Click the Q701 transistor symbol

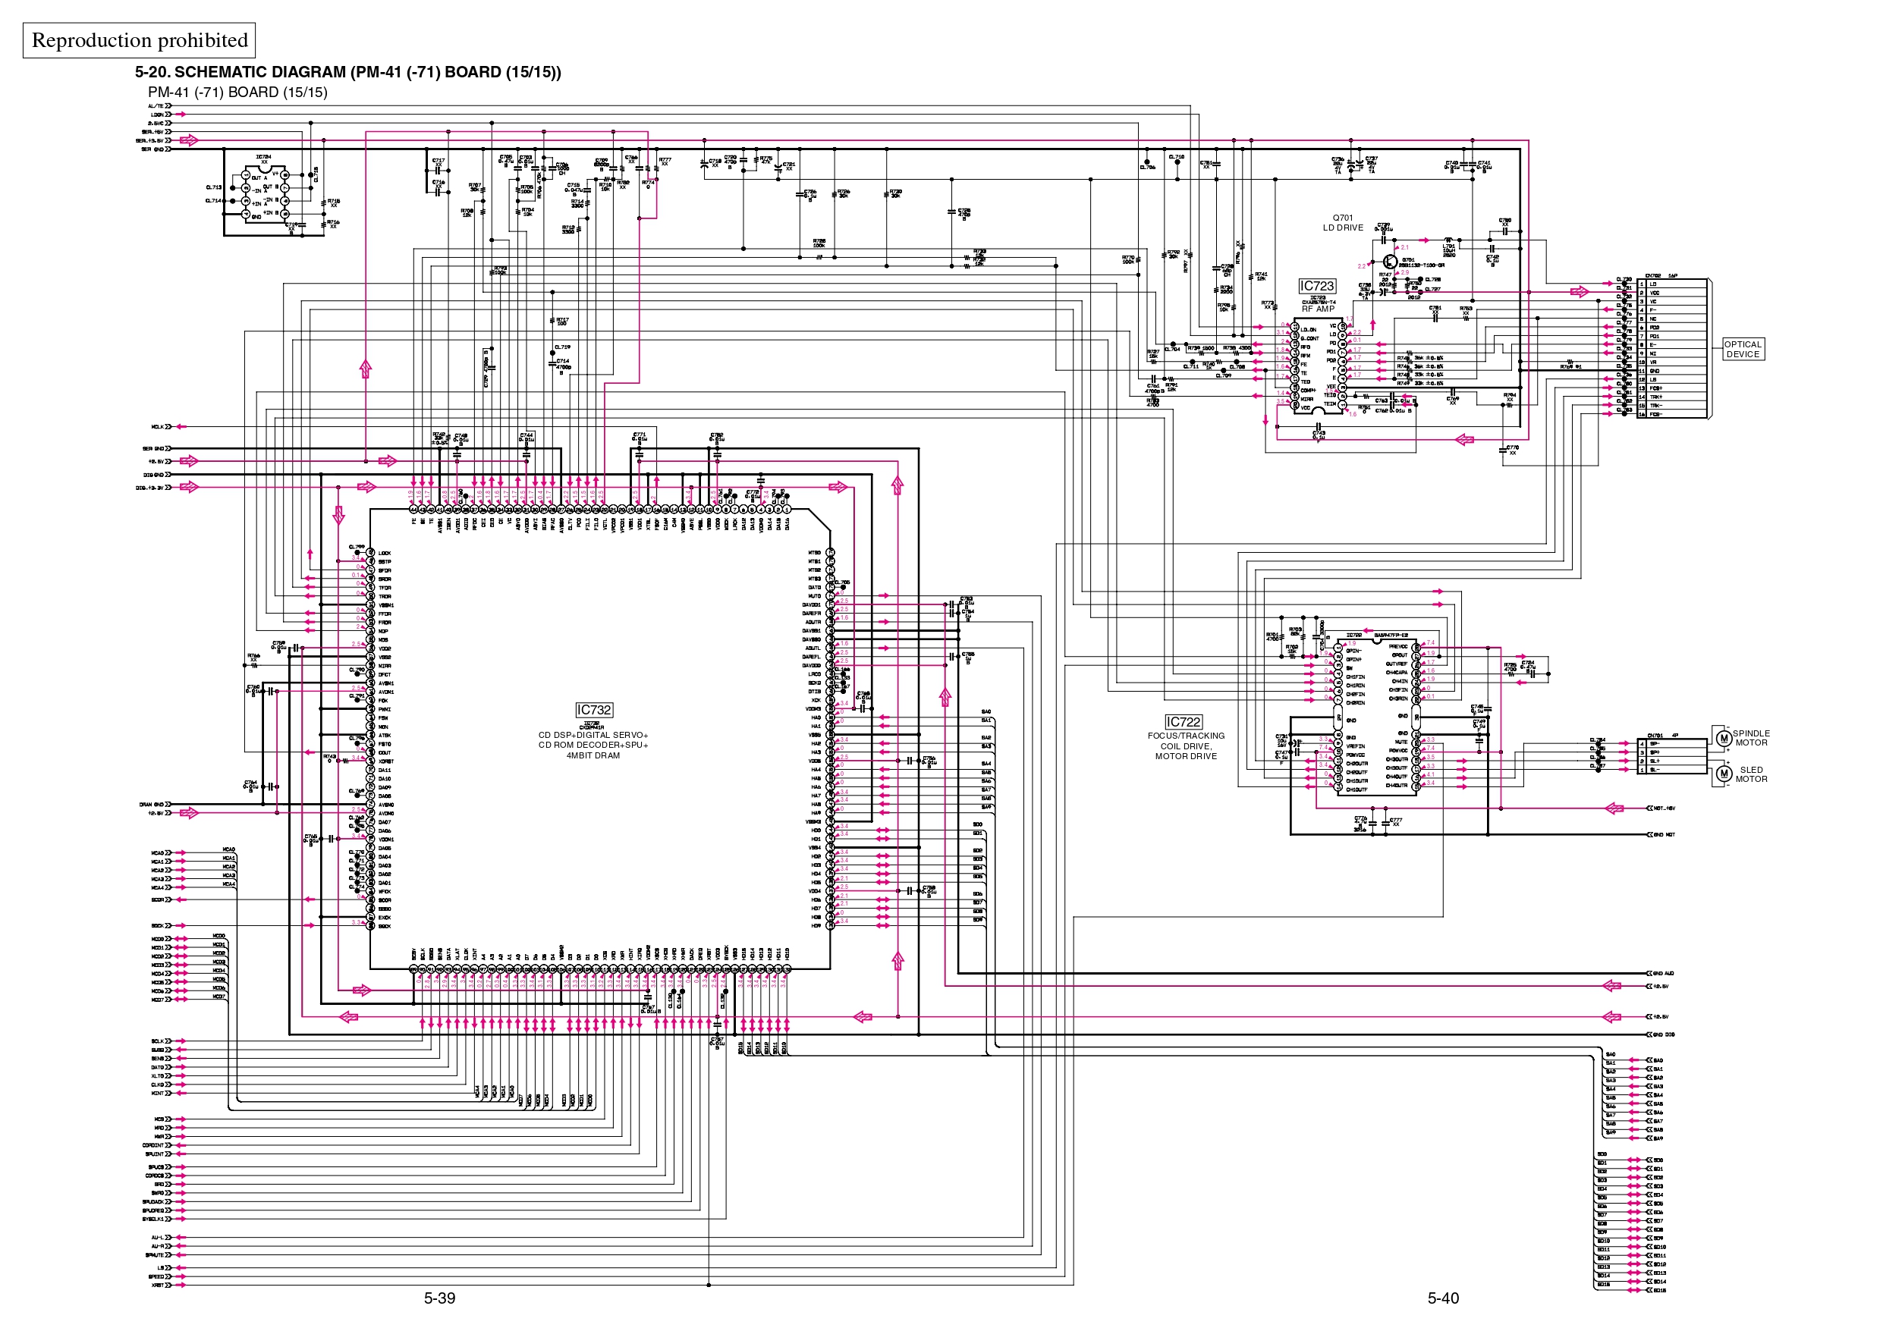pyautogui.click(x=1389, y=263)
